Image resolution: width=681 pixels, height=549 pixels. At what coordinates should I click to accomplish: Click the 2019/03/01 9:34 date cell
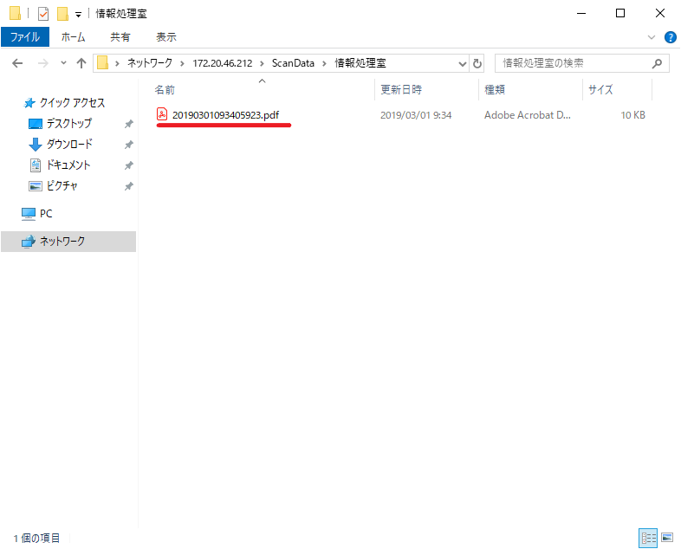point(416,115)
